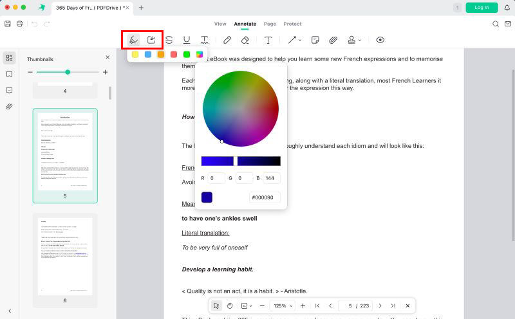Screen dimensions: 515x319
Task: Click the hex code field #000090
Action: tap(265, 197)
